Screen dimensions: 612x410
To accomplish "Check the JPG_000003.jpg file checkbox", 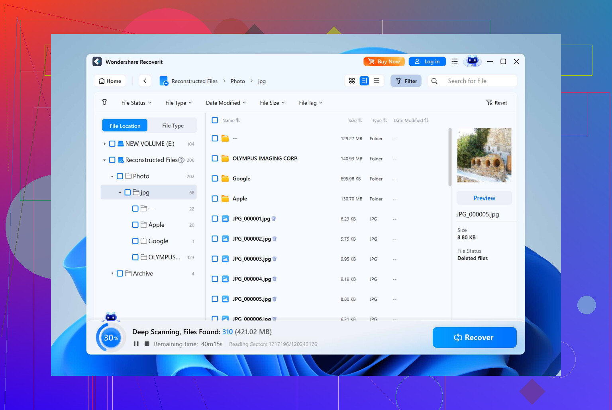I will tap(215, 259).
